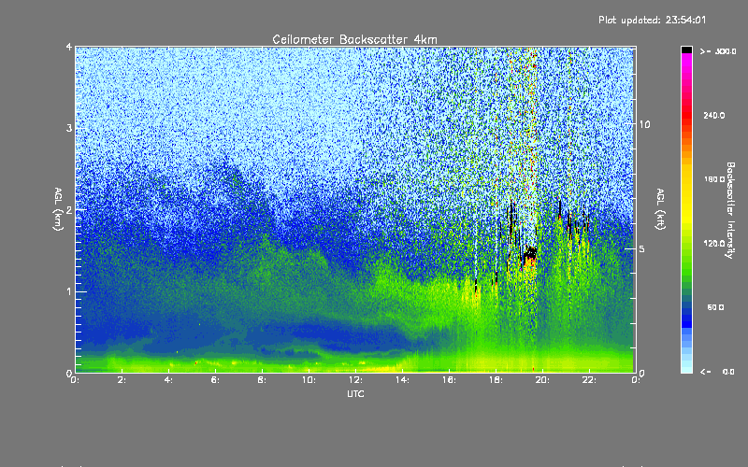Click the "10" tick on the kft axis

644,124
